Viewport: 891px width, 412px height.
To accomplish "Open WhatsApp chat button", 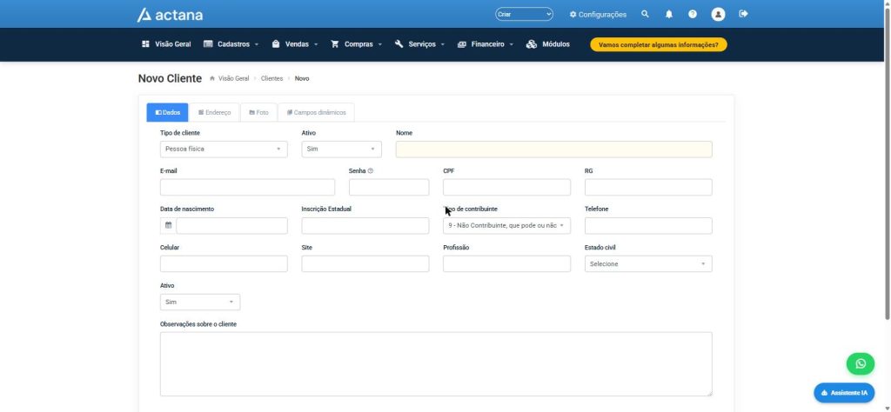I will [861, 364].
